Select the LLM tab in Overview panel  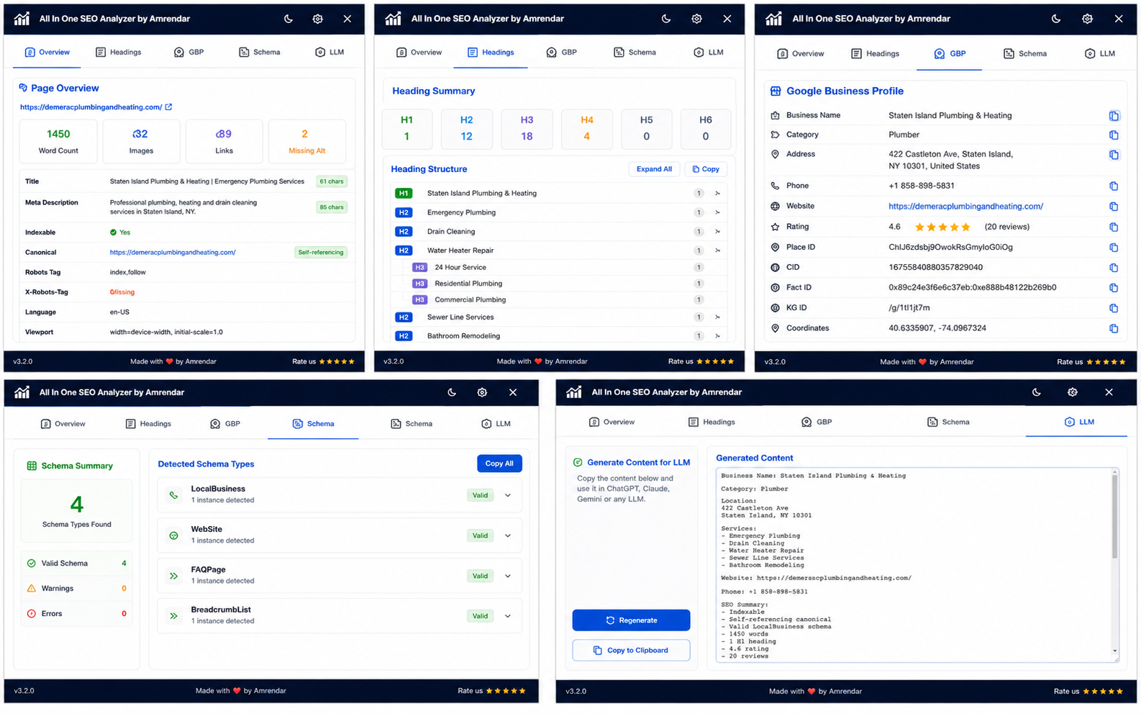[x=329, y=53]
